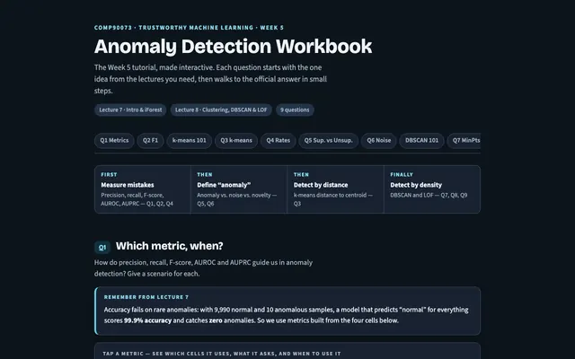Viewport: 575px width, 359px height.
Task: Open the Define "anomaly" roadmap card
Action: pos(239,189)
